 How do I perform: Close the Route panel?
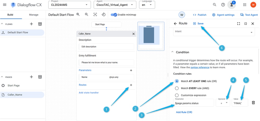click(253, 24)
